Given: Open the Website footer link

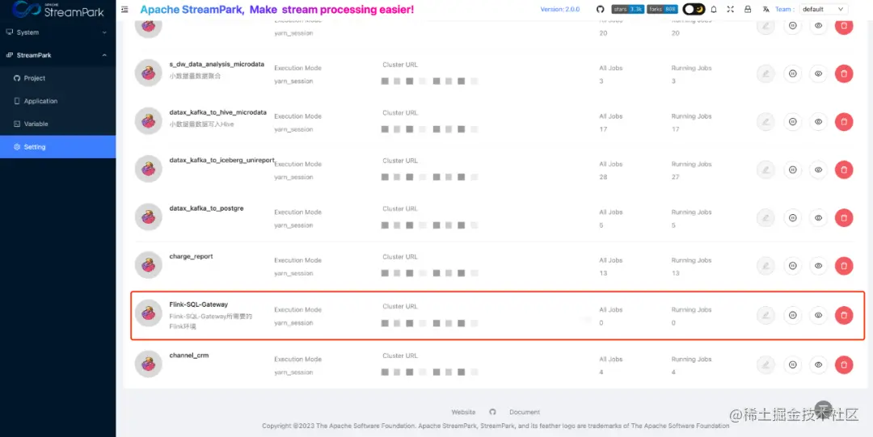Looking at the screenshot, I should pyautogui.click(x=463, y=412).
